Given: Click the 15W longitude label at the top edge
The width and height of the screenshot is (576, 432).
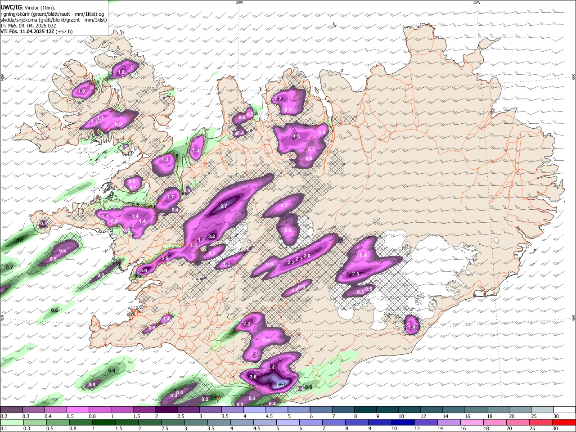Looking at the screenshot, I should pos(477,2).
